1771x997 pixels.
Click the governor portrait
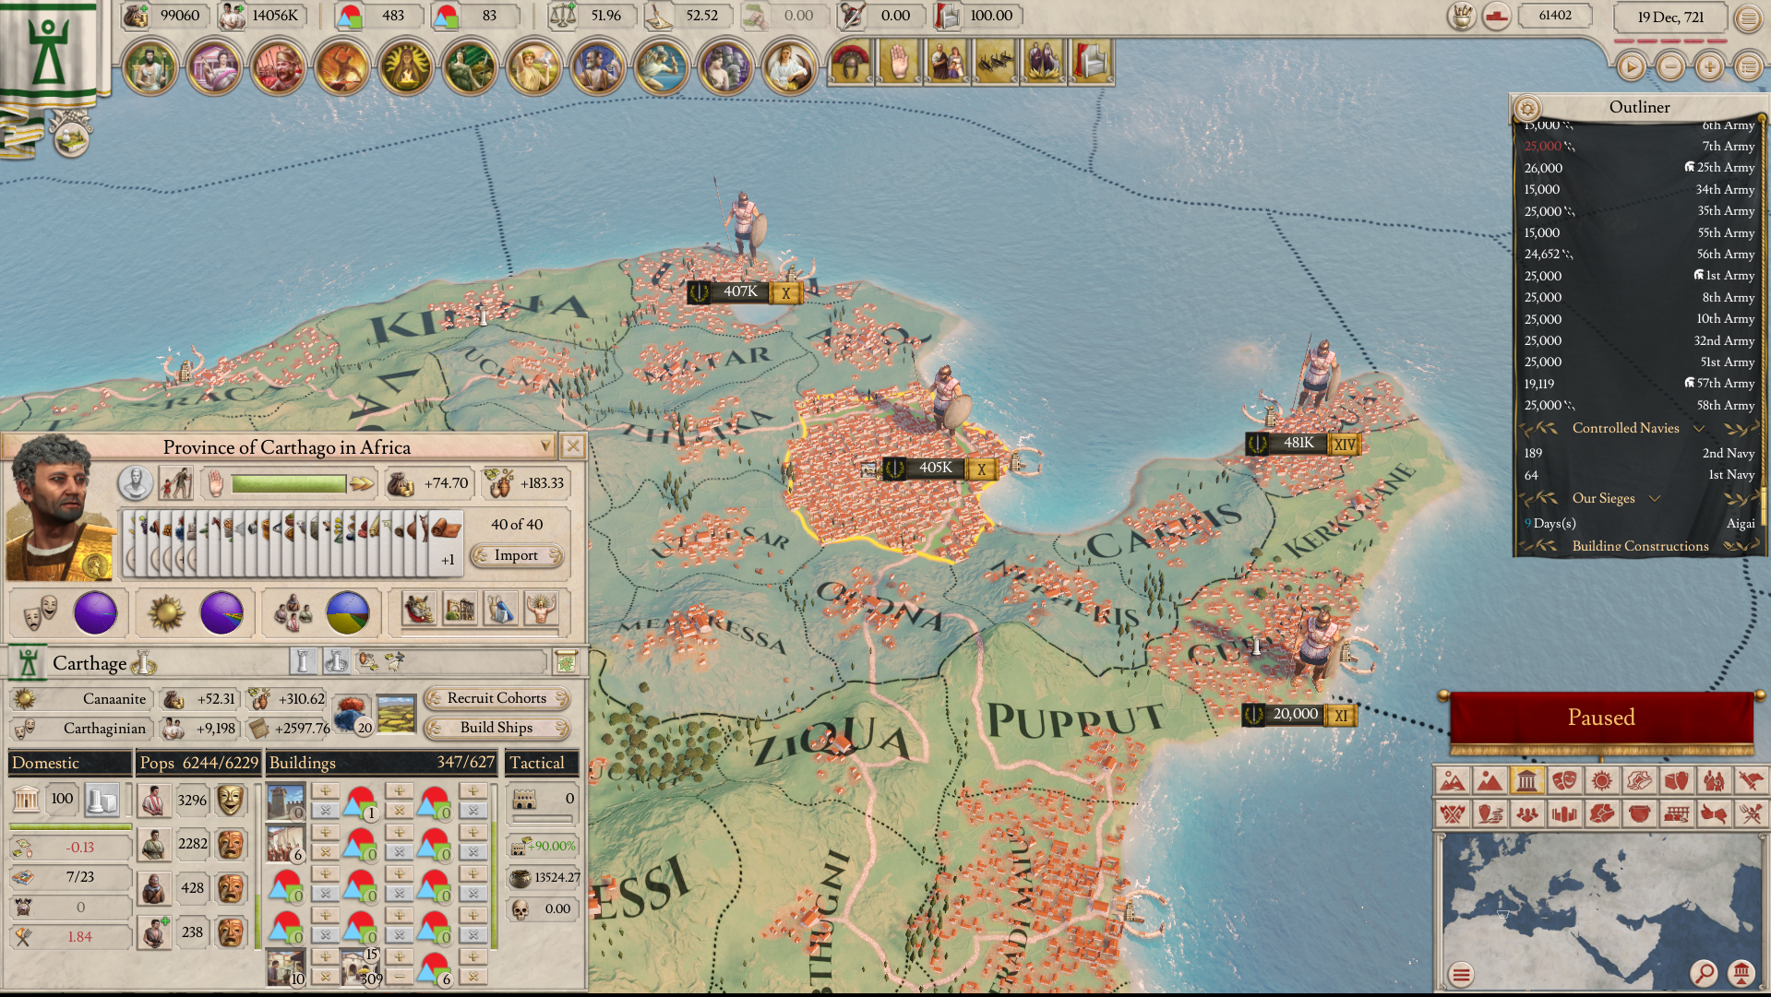(x=55, y=507)
